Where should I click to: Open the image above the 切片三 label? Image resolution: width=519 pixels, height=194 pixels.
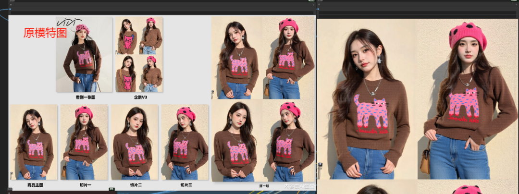185,142
